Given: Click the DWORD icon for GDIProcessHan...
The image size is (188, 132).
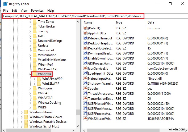Looking at the screenshot, I should [x=85, y=63].
